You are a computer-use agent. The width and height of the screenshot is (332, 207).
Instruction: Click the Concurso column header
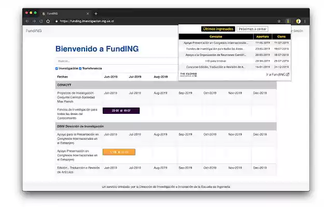216,37
